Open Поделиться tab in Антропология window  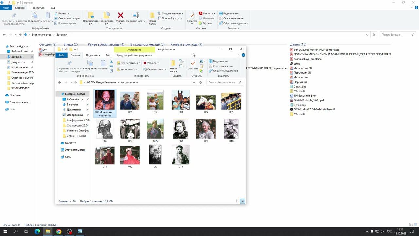pyautogui.click(x=93, y=55)
